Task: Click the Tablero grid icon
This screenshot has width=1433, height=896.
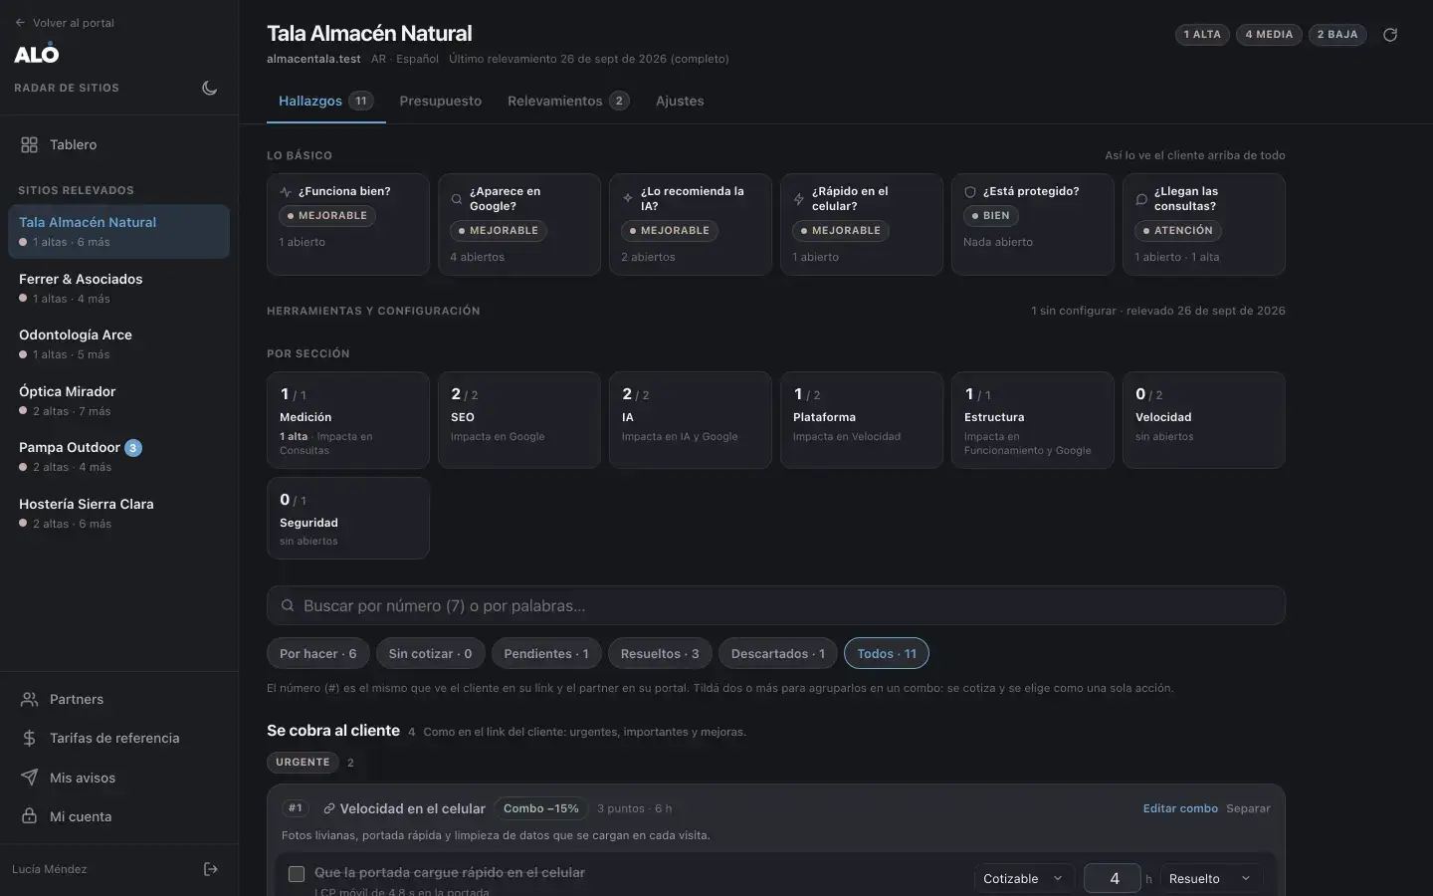Action: [30, 144]
